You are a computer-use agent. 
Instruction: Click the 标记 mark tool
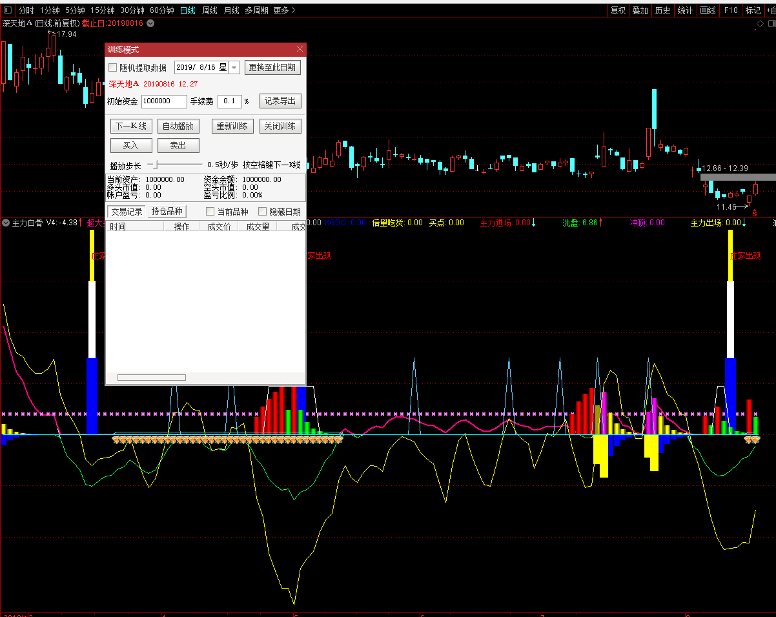tap(753, 10)
